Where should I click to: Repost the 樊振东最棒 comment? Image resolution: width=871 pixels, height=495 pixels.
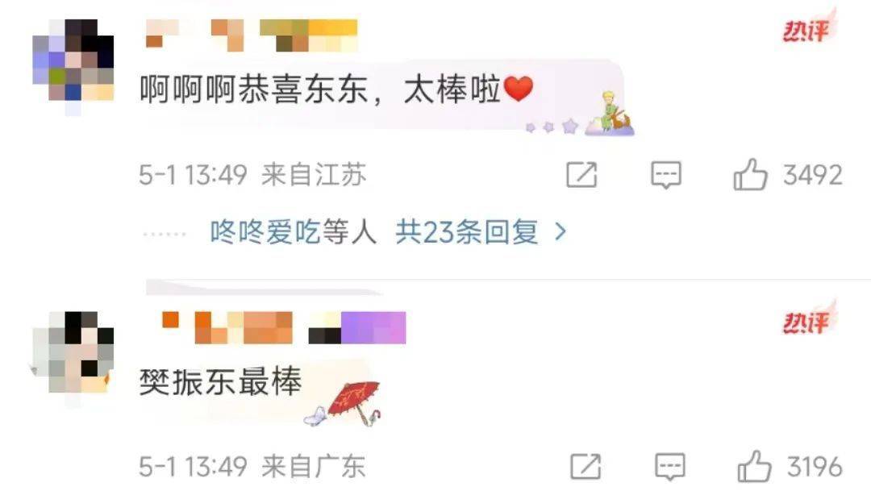coord(586,466)
